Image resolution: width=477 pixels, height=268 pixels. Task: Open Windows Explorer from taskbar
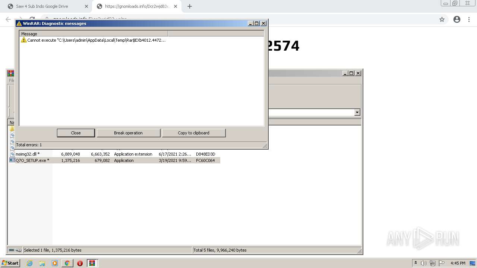(x=42, y=263)
